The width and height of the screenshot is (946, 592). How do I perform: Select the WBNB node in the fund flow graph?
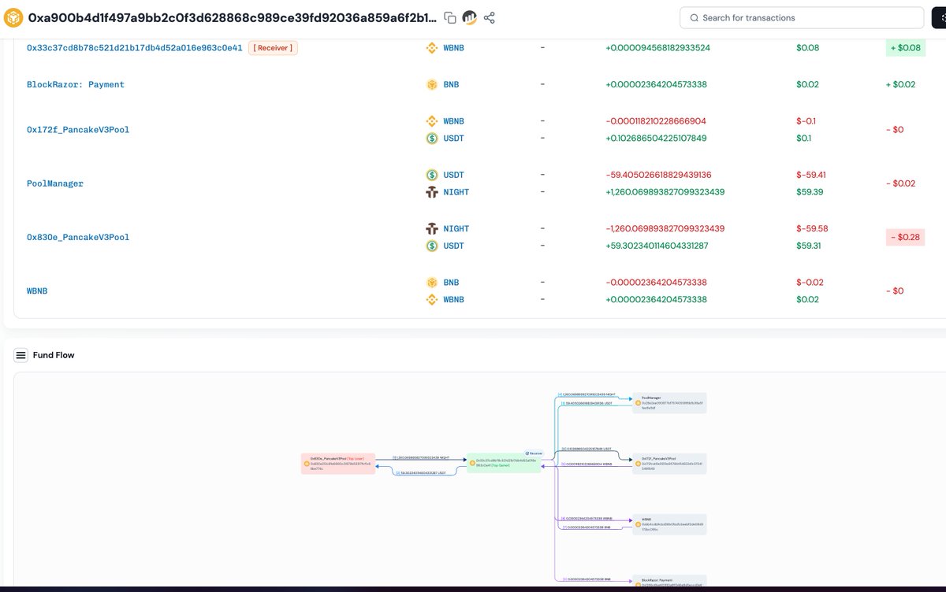pos(669,524)
